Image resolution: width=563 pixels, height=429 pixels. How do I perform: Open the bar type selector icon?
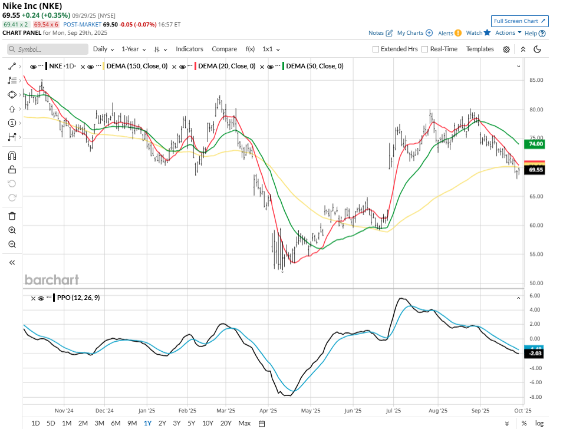pos(157,49)
